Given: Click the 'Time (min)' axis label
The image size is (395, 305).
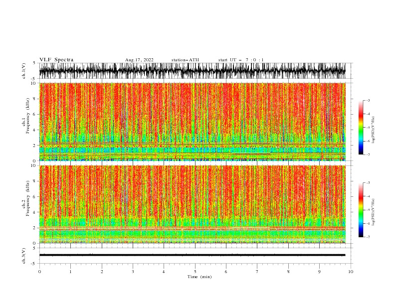Looking at the screenshot, I should [x=199, y=277].
